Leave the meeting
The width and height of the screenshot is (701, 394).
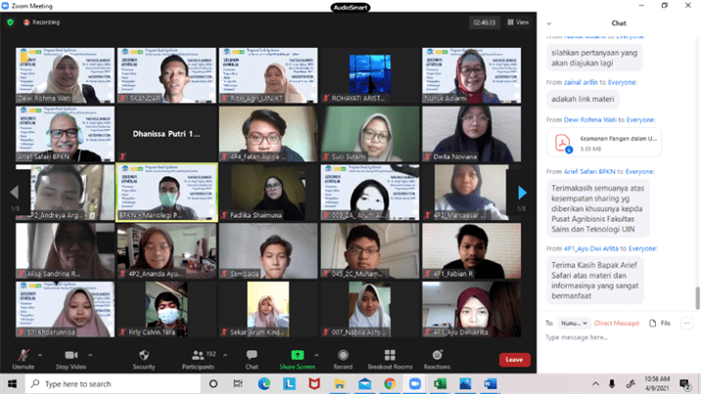[x=514, y=360]
